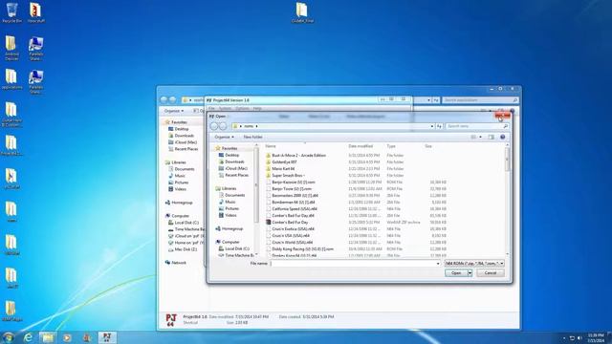Screen dimensions: 612x344
Task: Select the Bust-A-Move 2 - Arcade Edition folder
Action: point(298,155)
